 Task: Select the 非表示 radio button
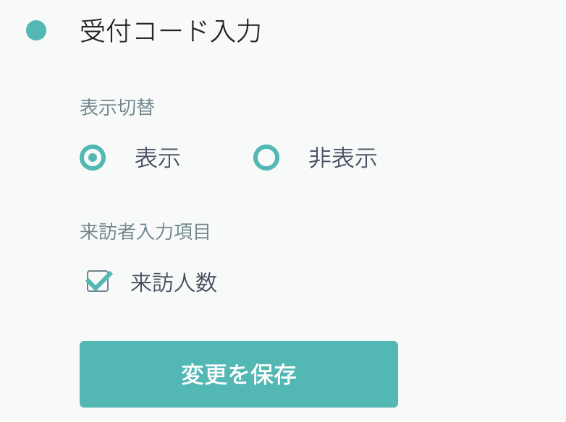pyautogui.click(x=266, y=158)
